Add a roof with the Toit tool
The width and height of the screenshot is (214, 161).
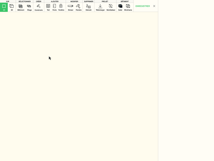click(48, 7)
